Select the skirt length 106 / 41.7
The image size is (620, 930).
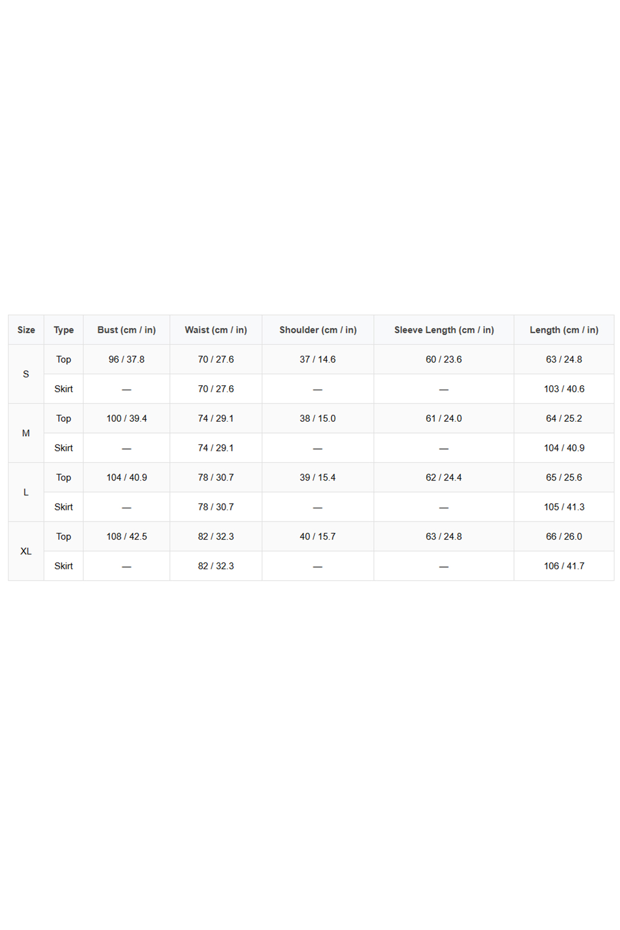point(564,566)
